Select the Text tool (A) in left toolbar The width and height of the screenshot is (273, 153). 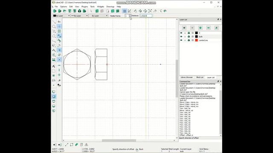(54, 66)
